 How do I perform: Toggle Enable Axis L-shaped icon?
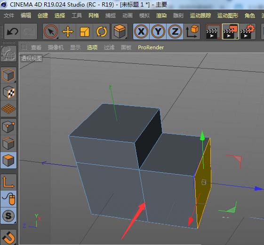(x=8, y=183)
